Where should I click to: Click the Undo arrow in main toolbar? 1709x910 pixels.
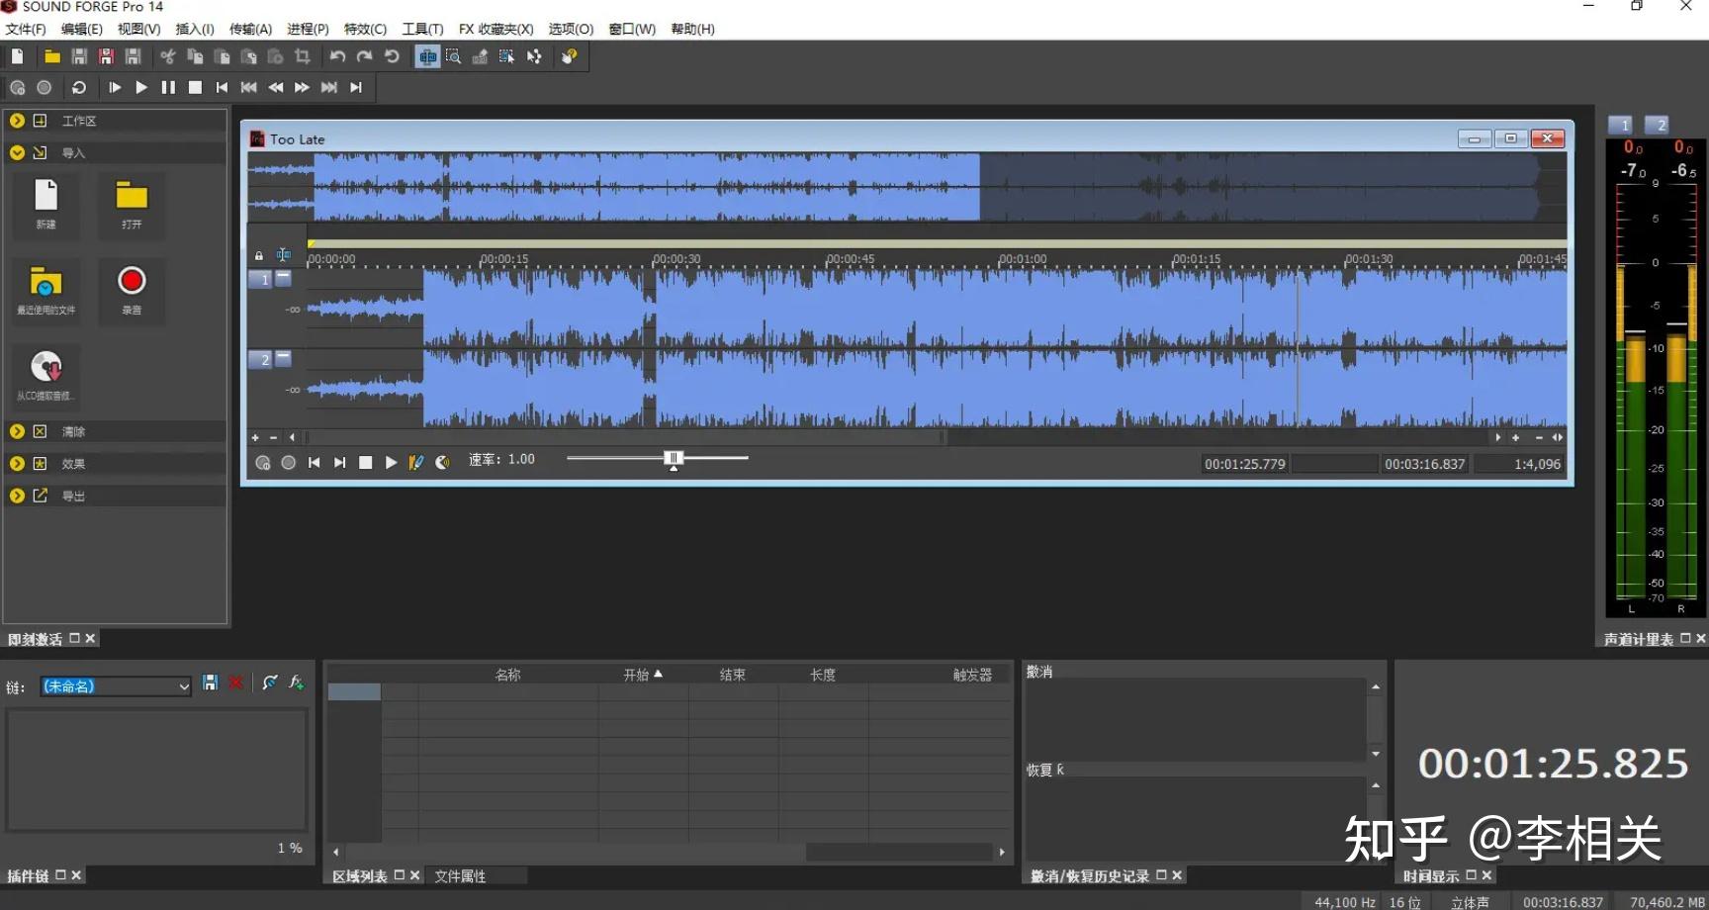337,56
